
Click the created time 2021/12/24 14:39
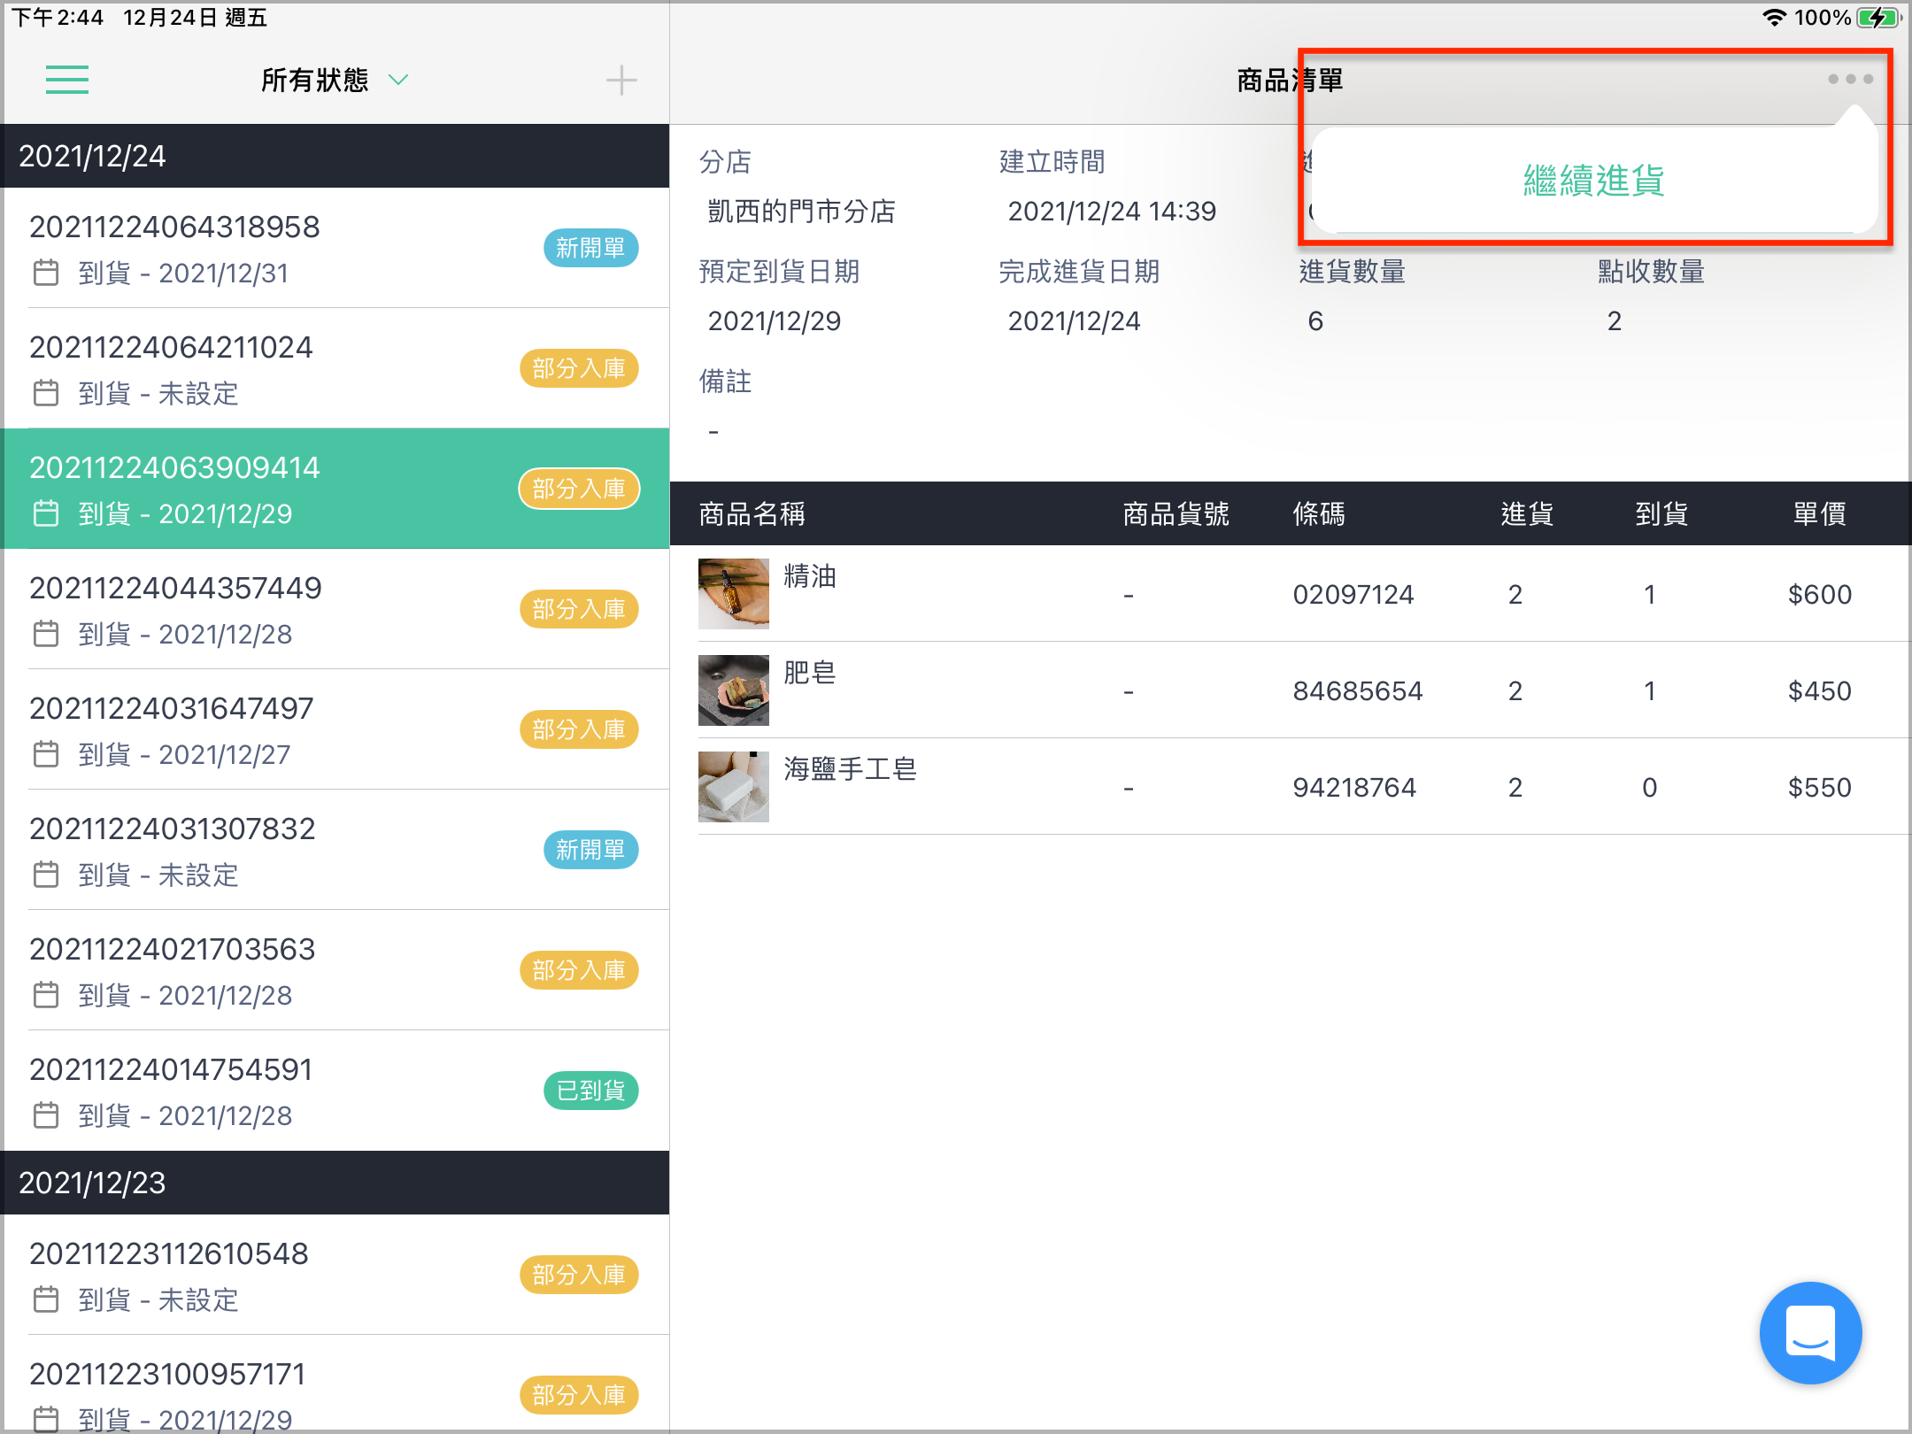[x=1112, y=211]
